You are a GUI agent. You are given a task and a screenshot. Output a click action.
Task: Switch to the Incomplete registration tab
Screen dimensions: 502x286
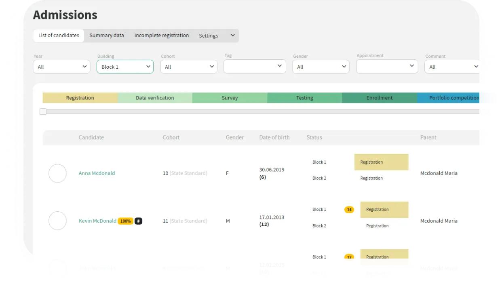162,36
